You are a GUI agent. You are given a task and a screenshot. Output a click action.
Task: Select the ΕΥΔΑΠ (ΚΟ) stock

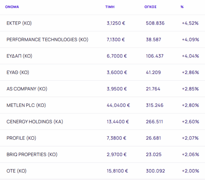tap(19, 56)
